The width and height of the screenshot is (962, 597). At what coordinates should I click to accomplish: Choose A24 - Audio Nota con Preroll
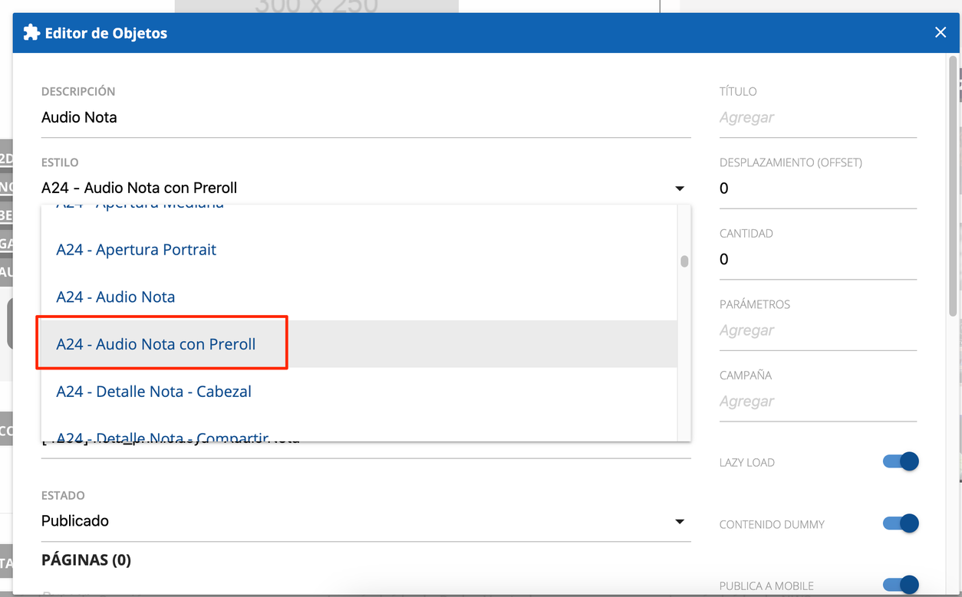(156, 344)
